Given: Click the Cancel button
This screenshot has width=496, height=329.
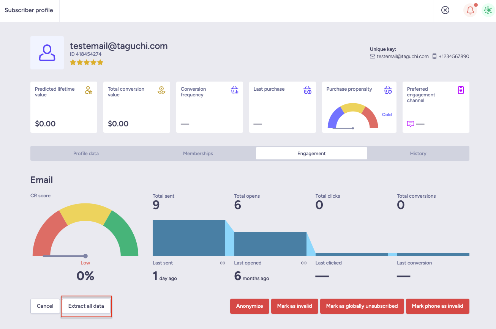Looking at the screenshot, I should [x=45, y=306].
